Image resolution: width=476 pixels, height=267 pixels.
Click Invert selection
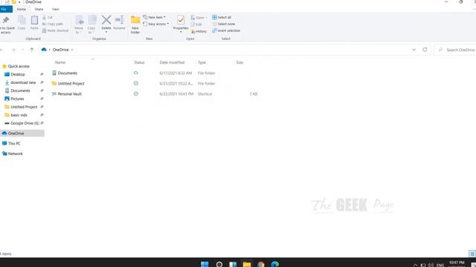[x=226, y=30]
